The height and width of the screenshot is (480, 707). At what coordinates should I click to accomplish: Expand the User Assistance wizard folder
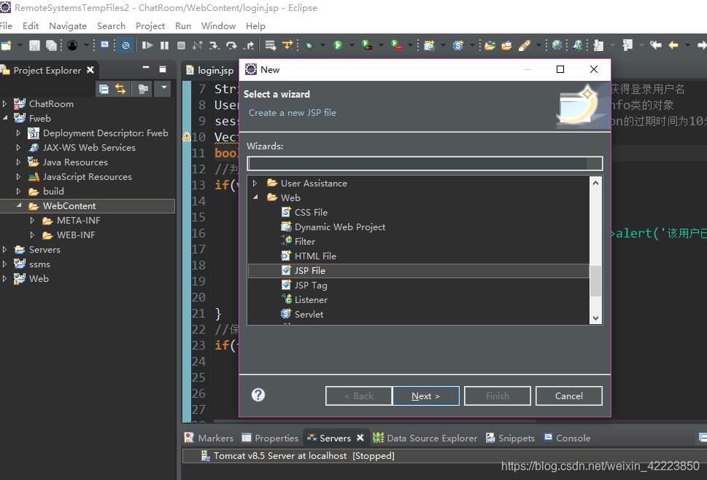pos(255,183)
